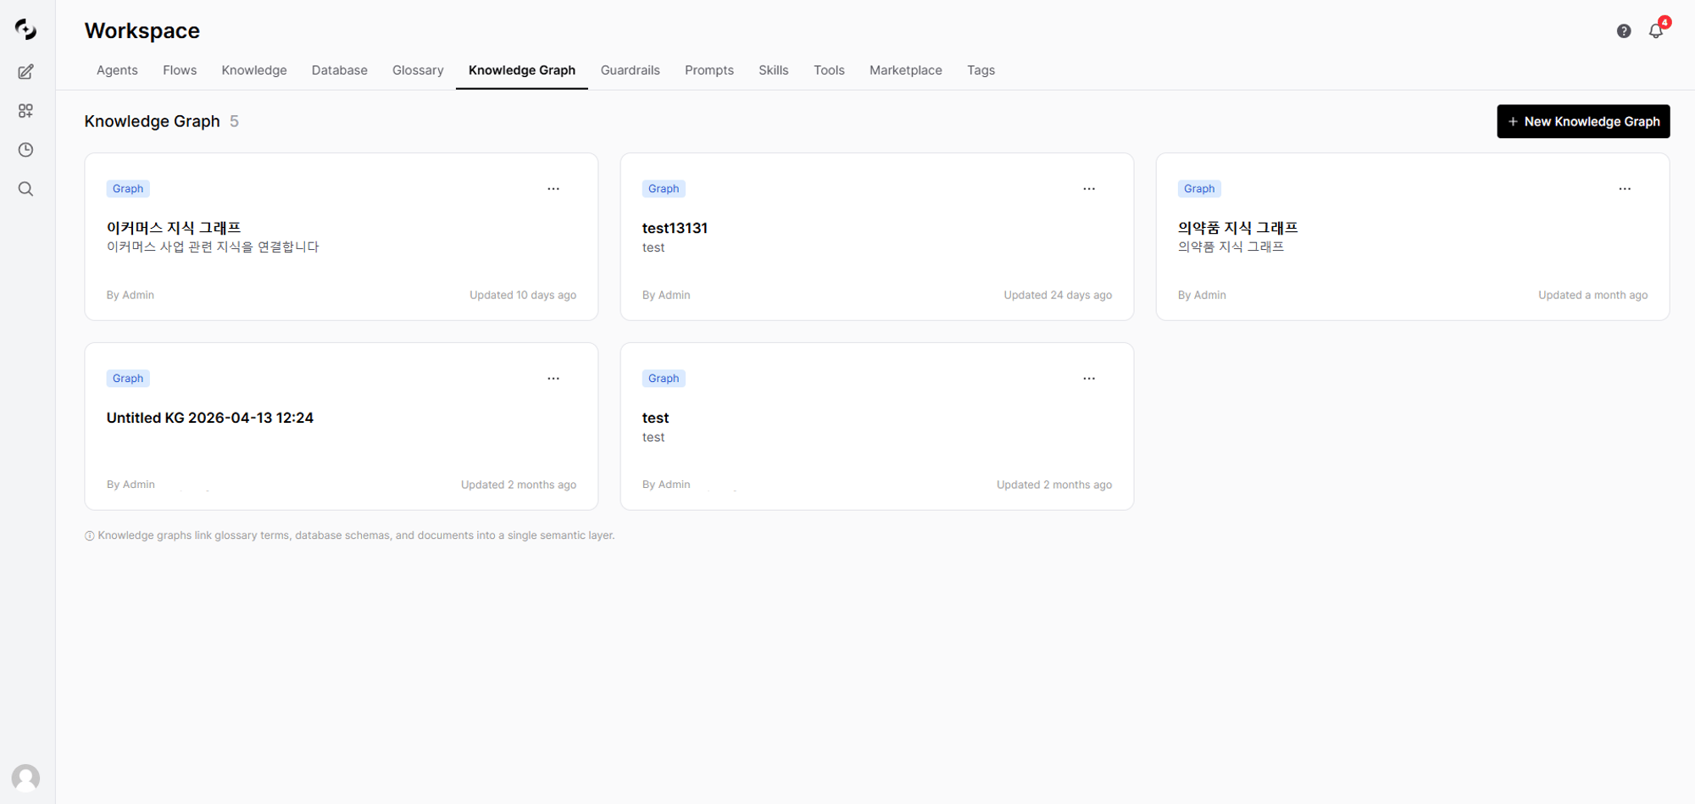Click the Graph badge on 의약품 지식 그래프 card
The width and height of the screenshot is (1695, 804).
coord(1199,189)
